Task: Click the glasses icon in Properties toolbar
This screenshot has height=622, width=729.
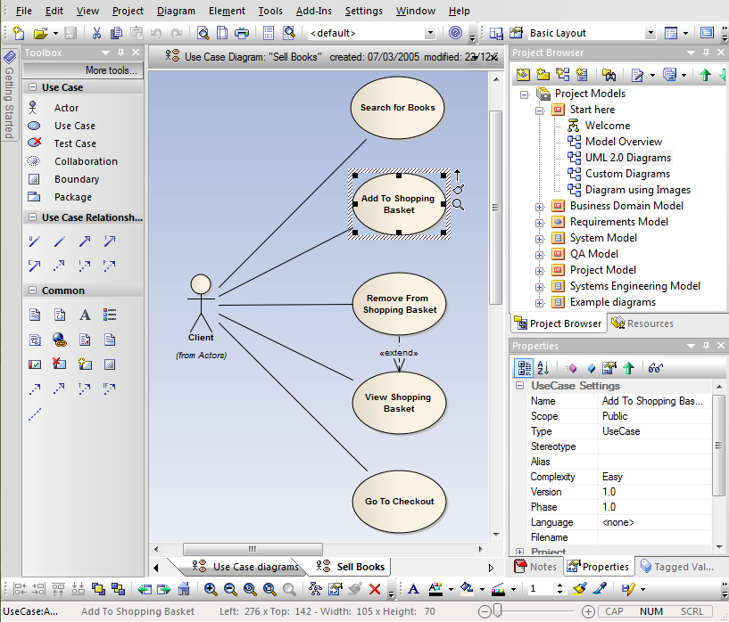Action: 656,368
